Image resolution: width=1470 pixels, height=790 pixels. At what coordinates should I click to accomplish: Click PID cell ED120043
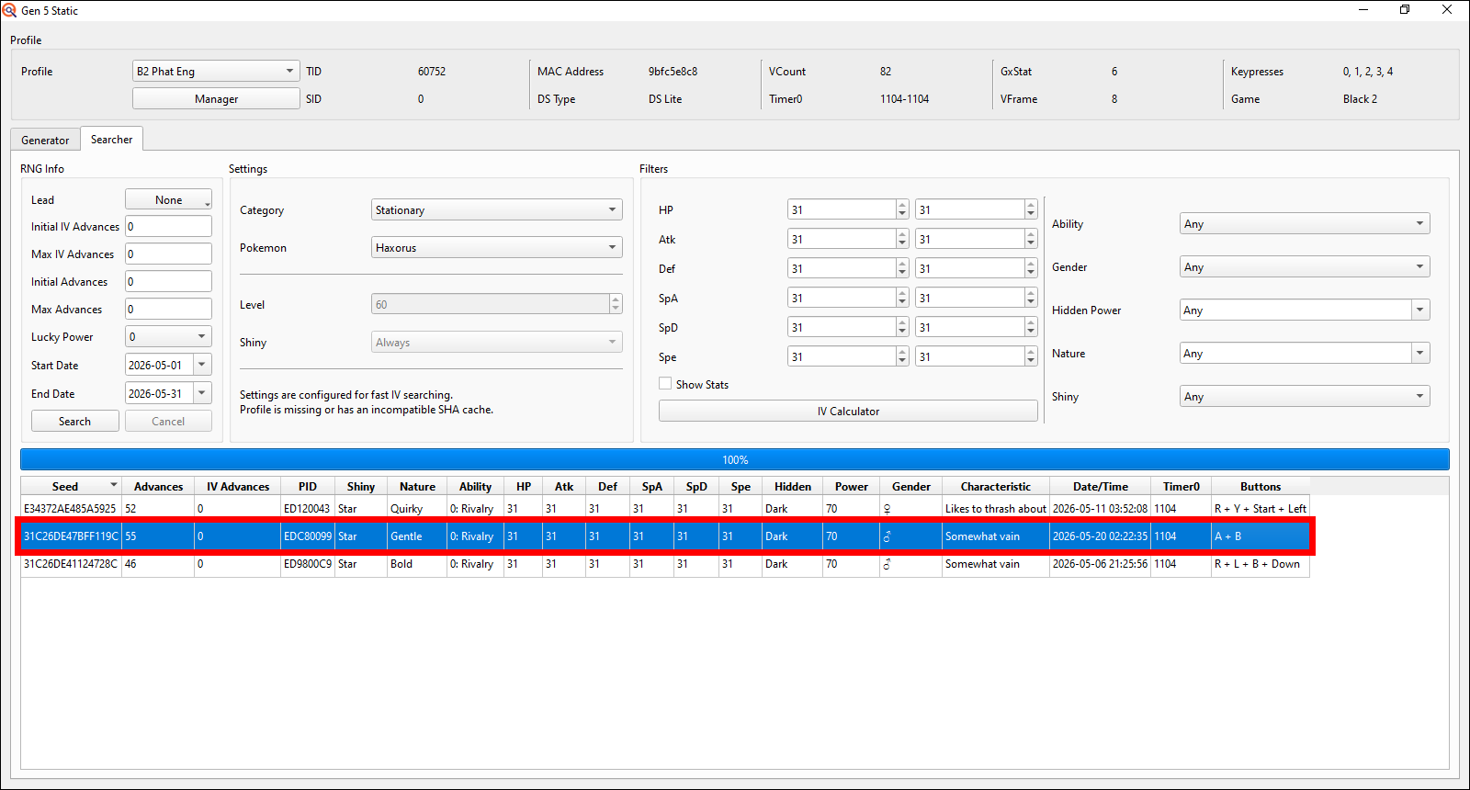307,508
